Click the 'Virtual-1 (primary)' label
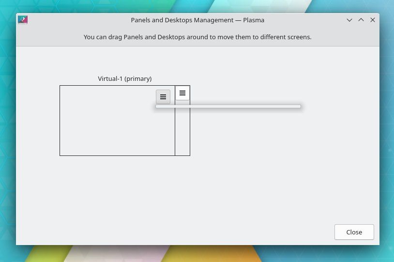 click(x=125, y=79)
